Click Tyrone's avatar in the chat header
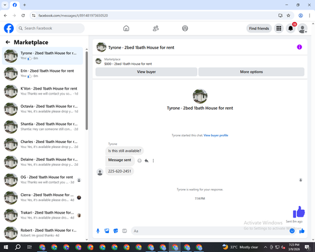Viewport: 315px width, 252px height. coord(101,47)
